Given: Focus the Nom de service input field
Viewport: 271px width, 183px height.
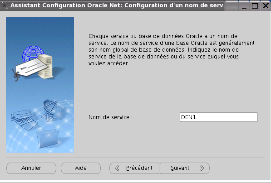Looking at the screenshot, I should click(219, 117).
